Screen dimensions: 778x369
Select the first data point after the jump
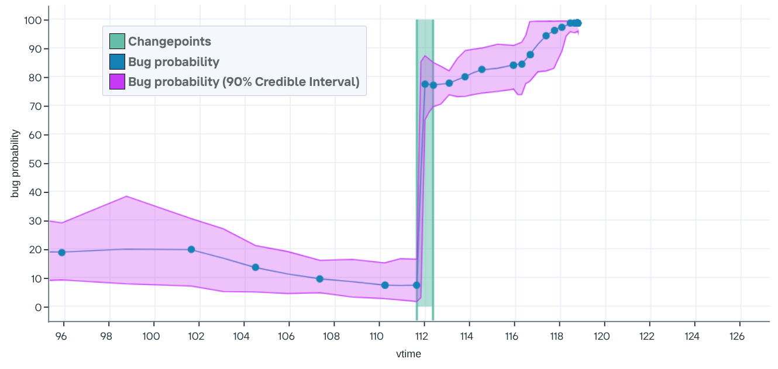[x=425, y=84]
